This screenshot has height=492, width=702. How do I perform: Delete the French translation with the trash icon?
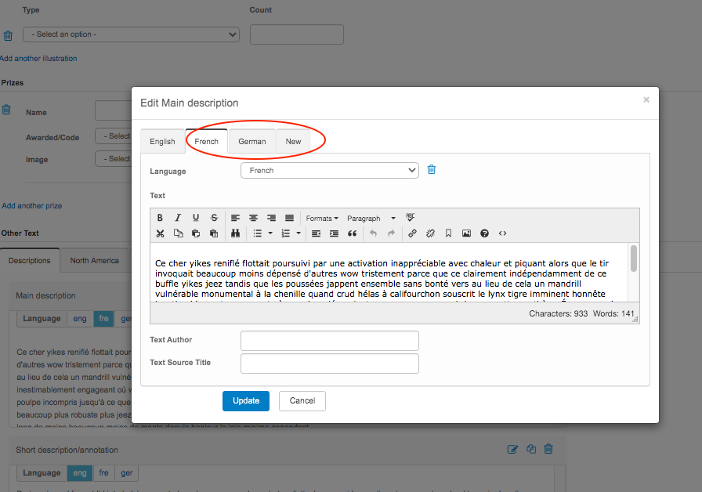(431, 170)
